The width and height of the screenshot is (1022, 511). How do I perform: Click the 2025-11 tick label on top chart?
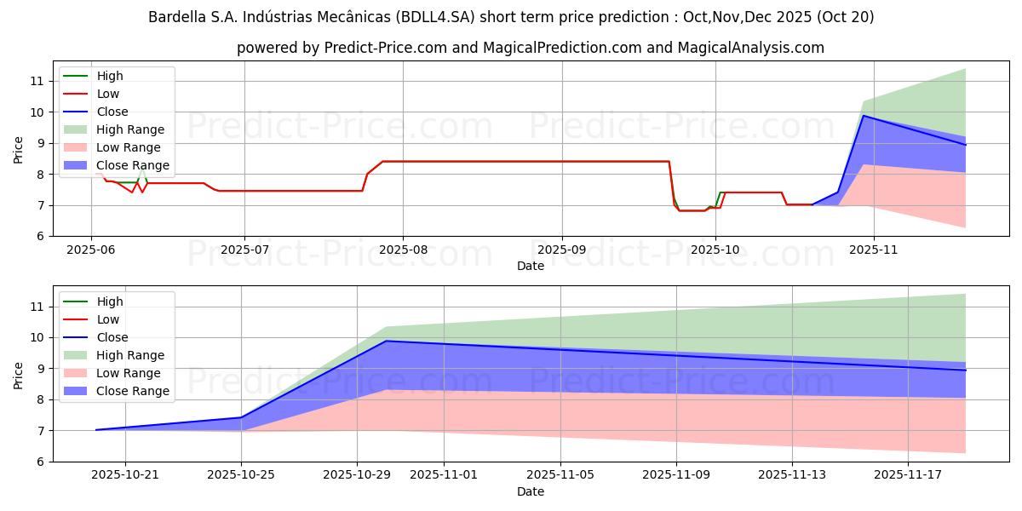coord(874,251)
